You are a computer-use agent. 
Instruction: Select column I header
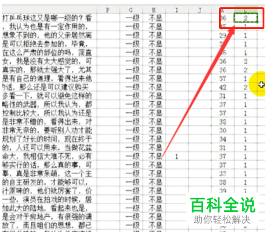click(x=176, y=10)
